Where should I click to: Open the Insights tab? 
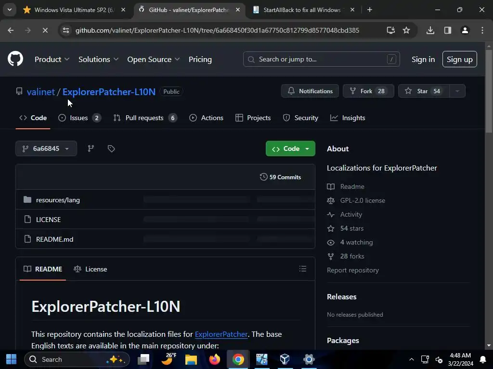(348, 118)
